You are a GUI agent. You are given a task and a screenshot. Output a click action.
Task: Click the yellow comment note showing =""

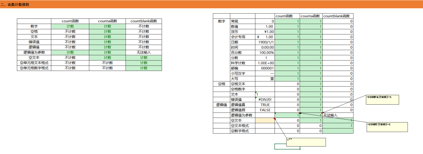tap(306, 142)
